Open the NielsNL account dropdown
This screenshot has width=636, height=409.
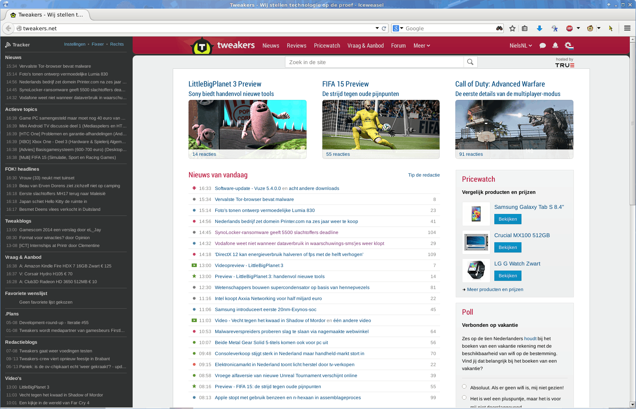pos(521,46)
